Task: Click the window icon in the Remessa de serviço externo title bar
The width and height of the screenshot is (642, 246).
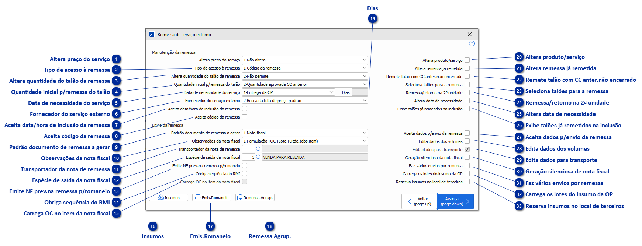Action: point(152,34)
